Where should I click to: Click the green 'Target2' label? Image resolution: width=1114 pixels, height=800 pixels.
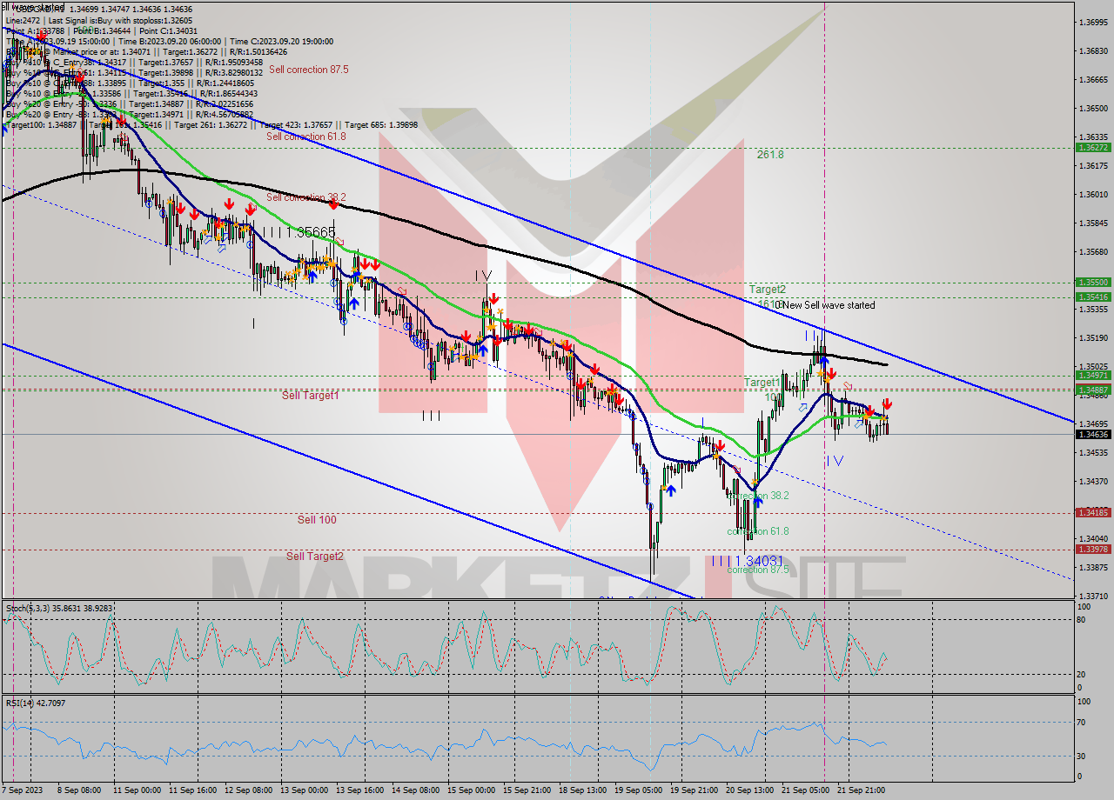pyautogui.click(x=768, y=289)
